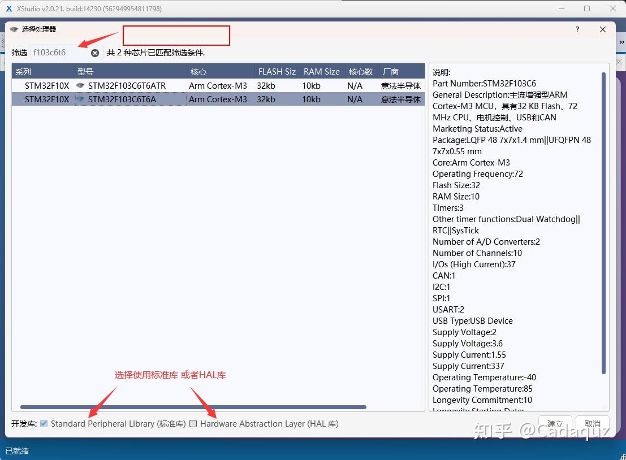Screen dimensions: 626x460
Task: Select the STM32F103C6T6ATR row
Action: (x=218, y=85)
